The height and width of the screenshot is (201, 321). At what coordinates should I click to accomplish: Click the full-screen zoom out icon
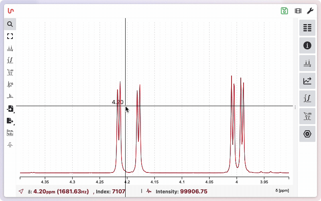pos(10,36)
